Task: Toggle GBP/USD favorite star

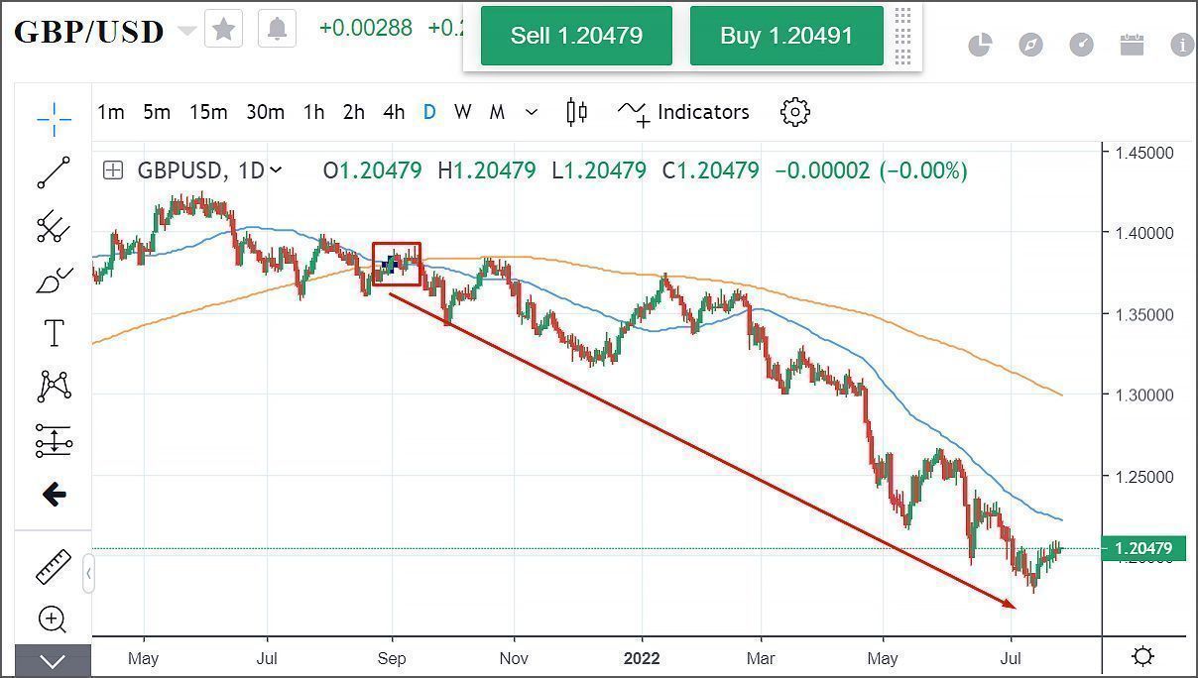Action: click(224, 29)
